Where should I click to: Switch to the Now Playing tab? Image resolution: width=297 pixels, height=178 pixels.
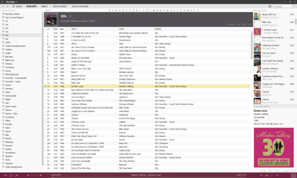coord(60,6)
